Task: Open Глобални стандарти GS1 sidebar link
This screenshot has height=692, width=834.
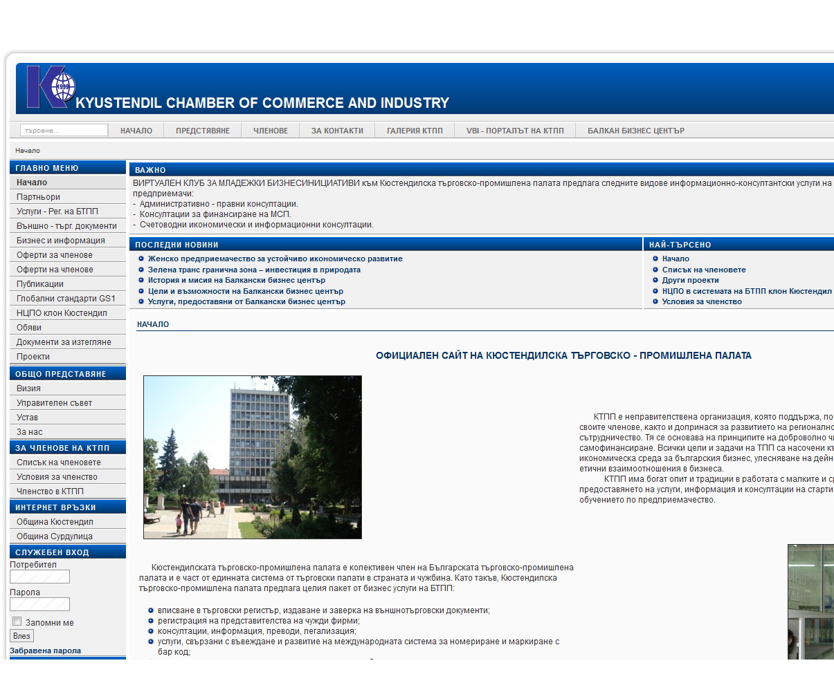Action: pyautogui.click(x=68, y=299)
